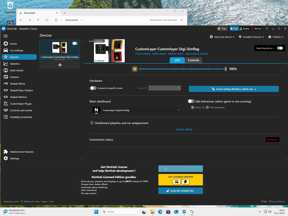Click the pin window icon in title bar
This screenshot has width=288, height=216.
[267, 29]
